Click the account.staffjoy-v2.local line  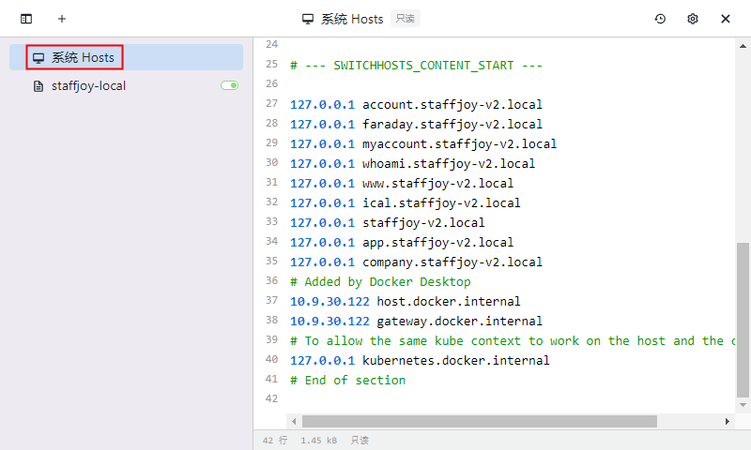(416, 104)
